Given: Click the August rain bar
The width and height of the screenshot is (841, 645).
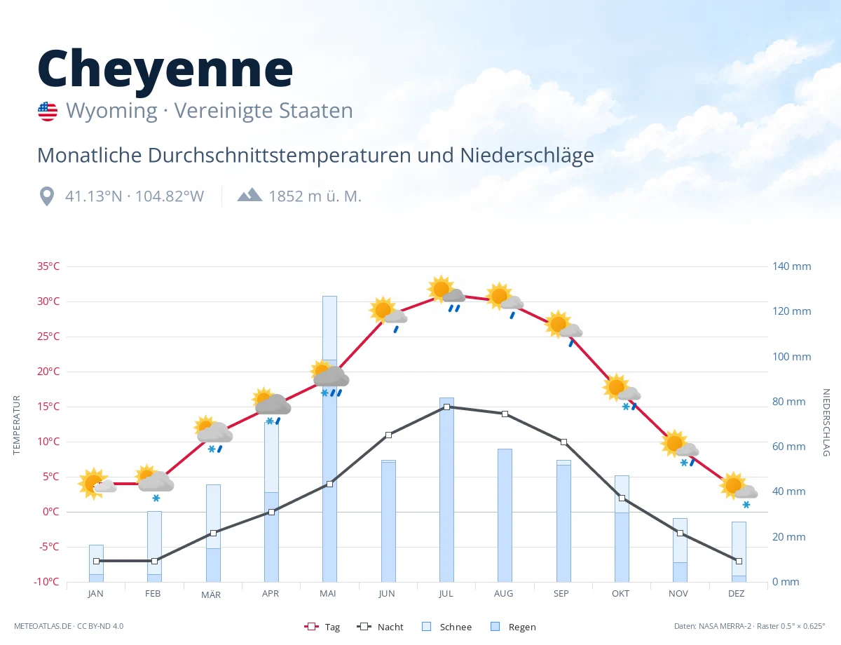Looking at the screenshot, I should click(505, 515).
